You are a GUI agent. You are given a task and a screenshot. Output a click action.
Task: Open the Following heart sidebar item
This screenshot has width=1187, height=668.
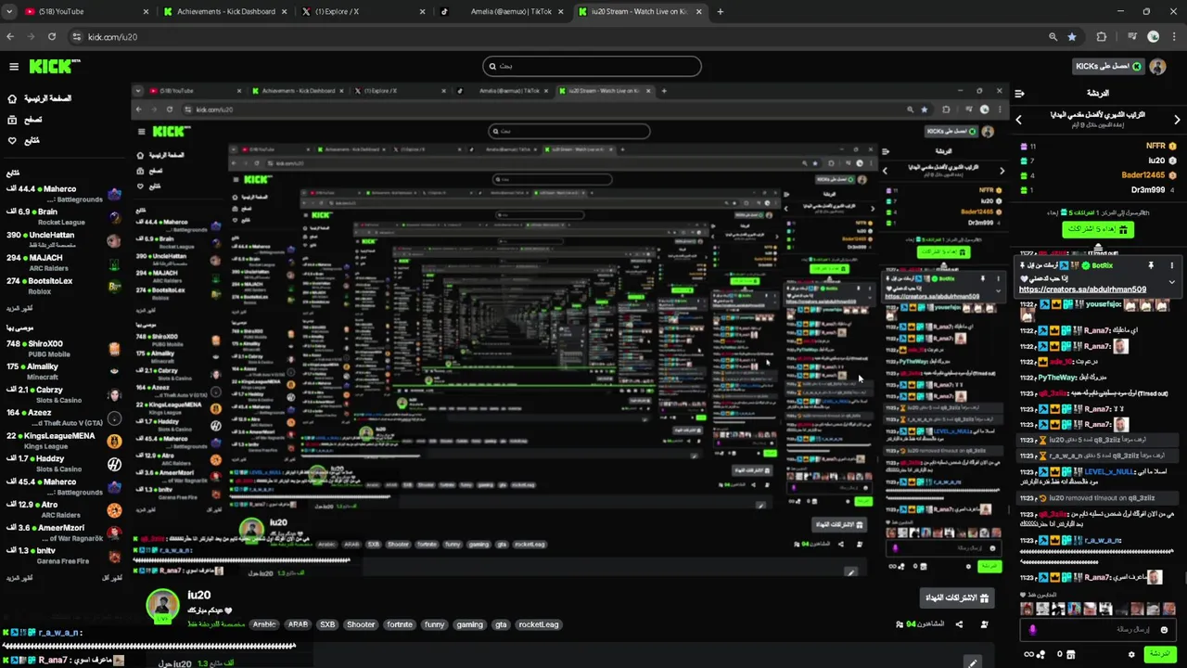[23, 140]
